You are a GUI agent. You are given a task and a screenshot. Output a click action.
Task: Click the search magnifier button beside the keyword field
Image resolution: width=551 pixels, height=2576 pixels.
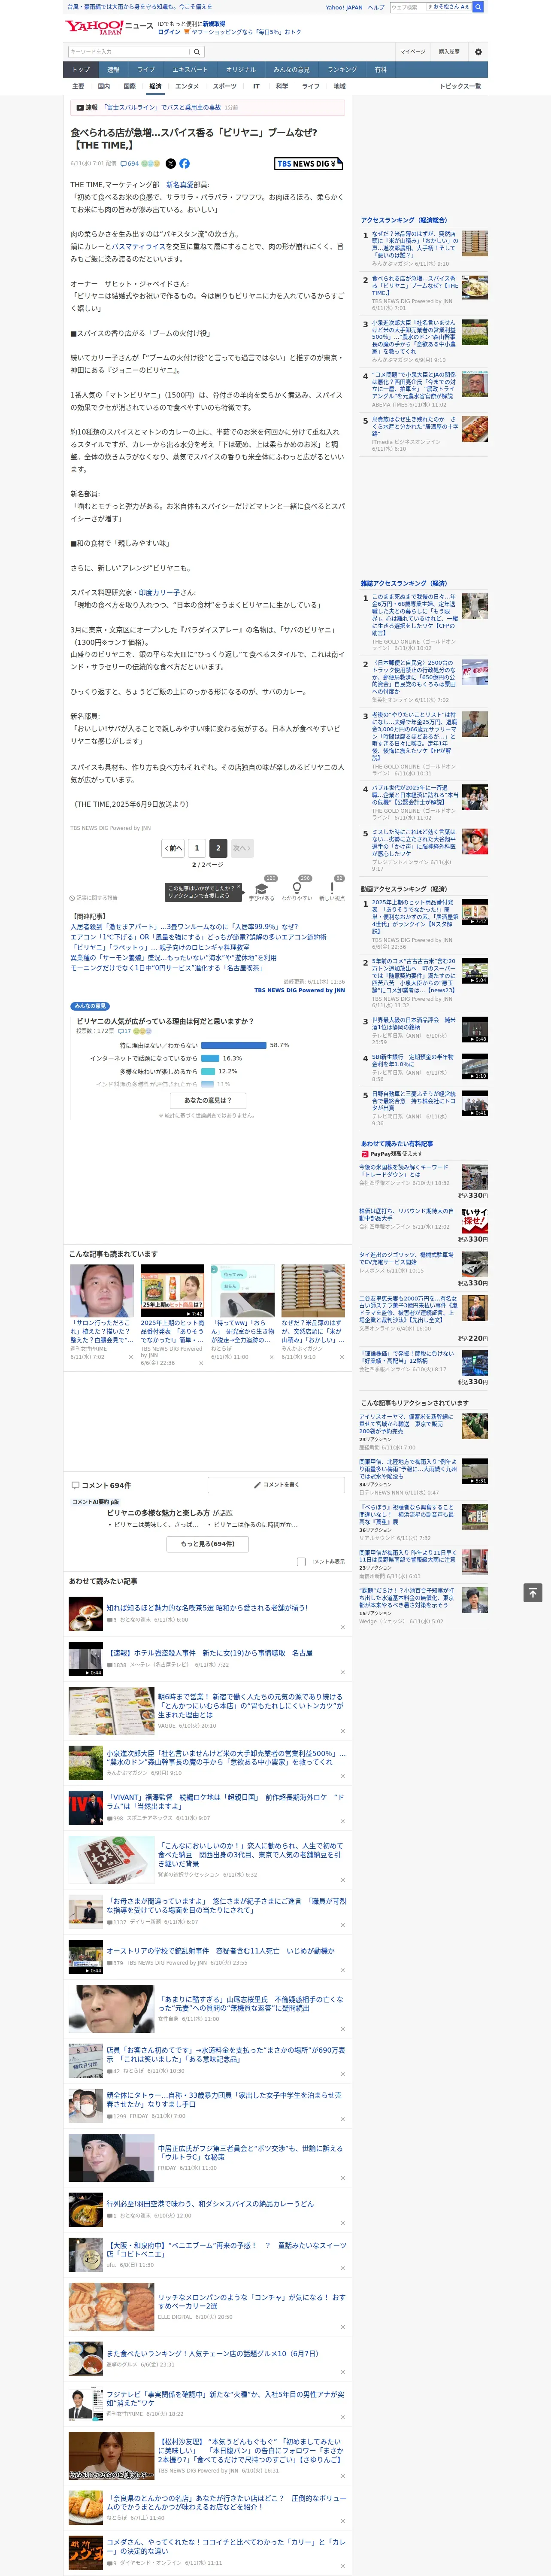[197, 52]
